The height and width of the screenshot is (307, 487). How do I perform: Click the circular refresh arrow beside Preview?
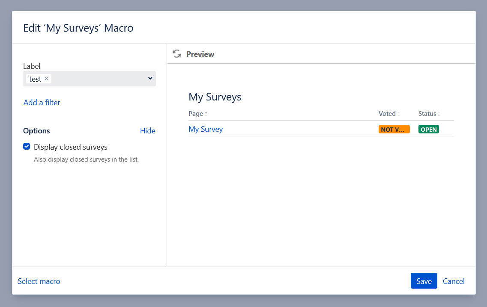(x=177, y=53)
